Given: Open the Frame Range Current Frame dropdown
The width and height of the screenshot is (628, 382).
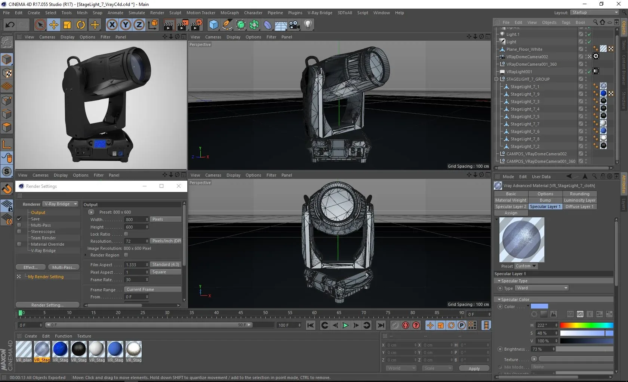Looking at the screenshot, I should [153, 289].
